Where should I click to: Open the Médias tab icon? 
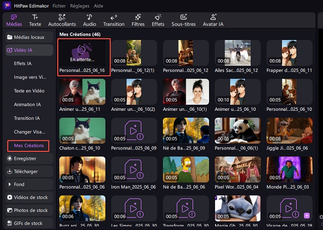coord(14,17)
